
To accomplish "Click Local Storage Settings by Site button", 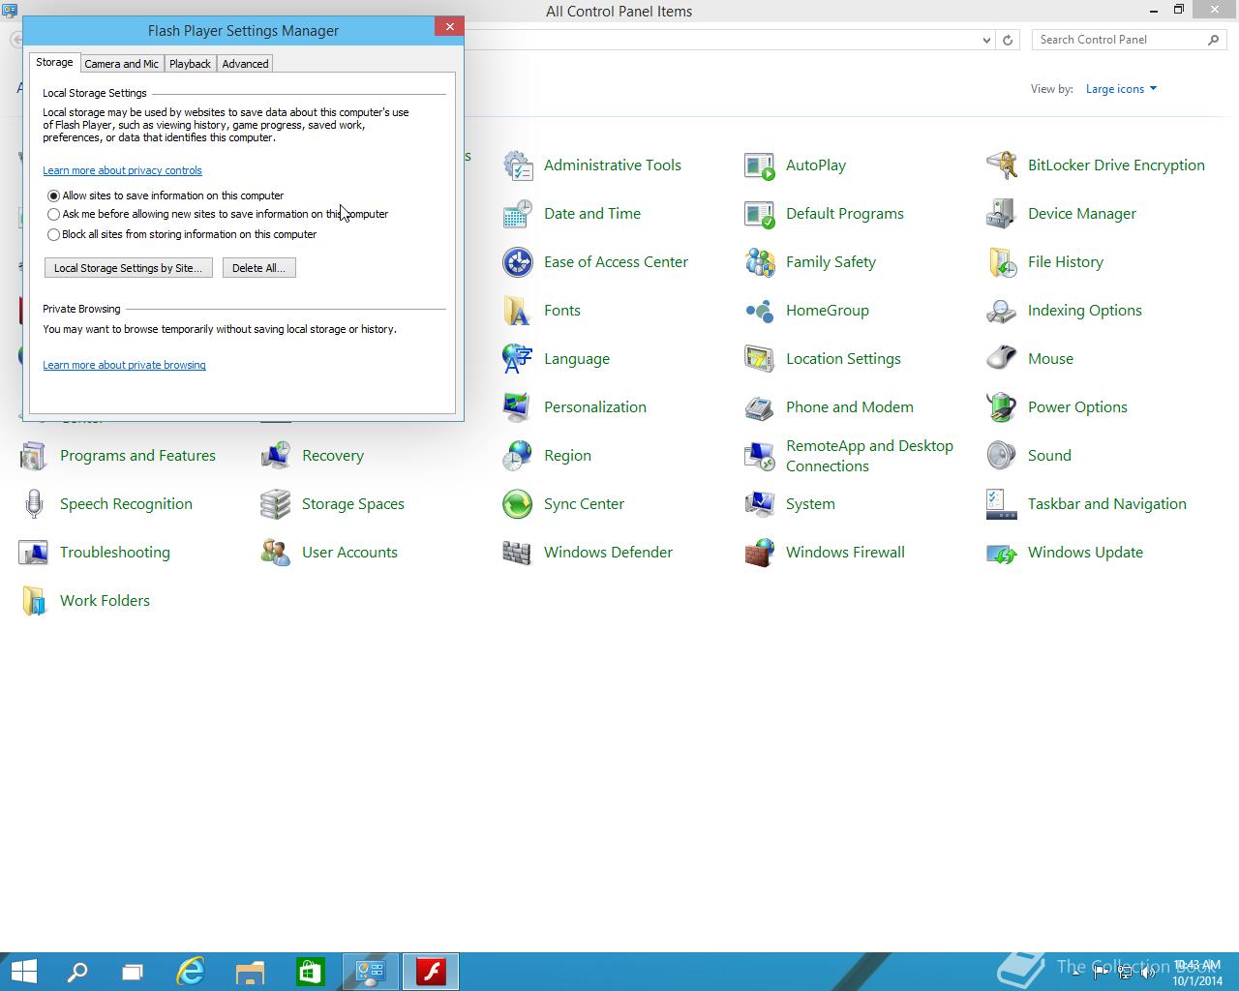I will coord(129,268).
